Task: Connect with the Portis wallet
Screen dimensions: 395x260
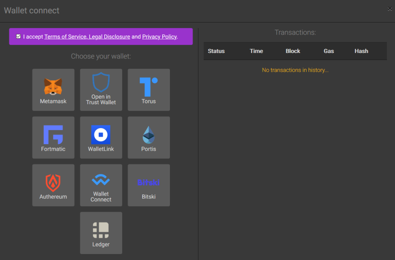Action: (x=149, y=137)
